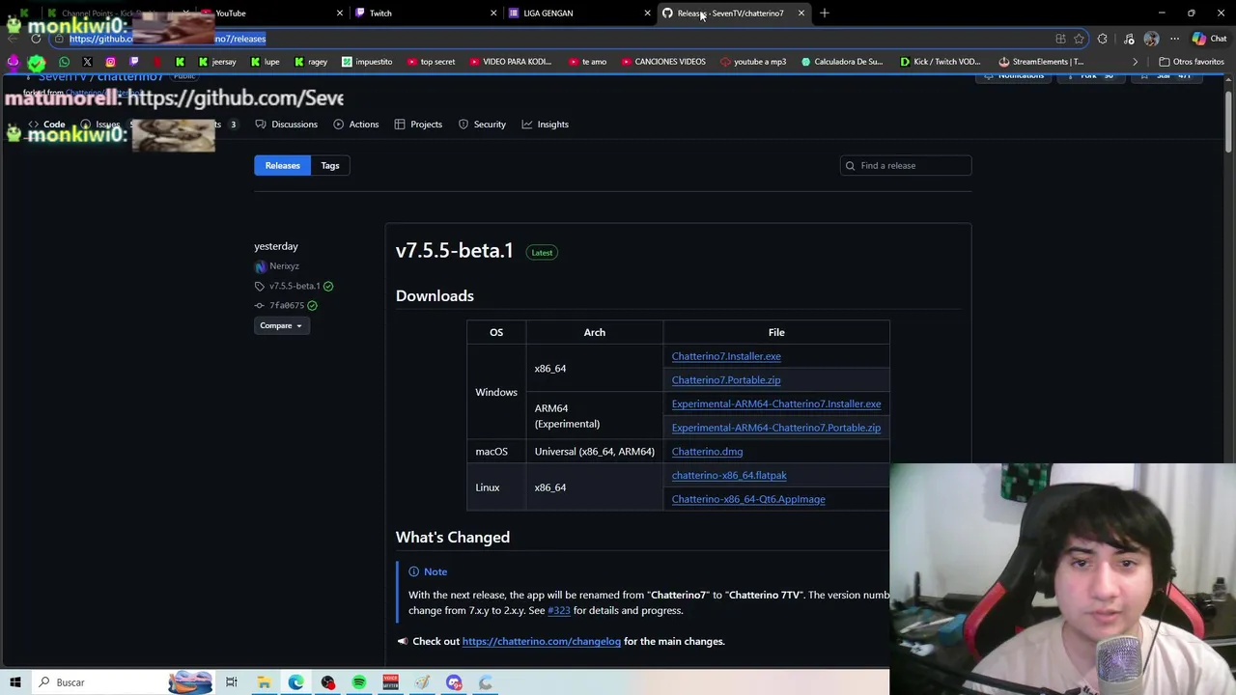Open the Calculadora De Su... bookmark
This screenshot has width=1236, height=695.
pos(841,62)
